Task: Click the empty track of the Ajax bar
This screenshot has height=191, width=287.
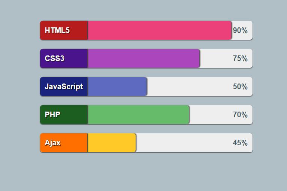Action: tap(184, 143)
